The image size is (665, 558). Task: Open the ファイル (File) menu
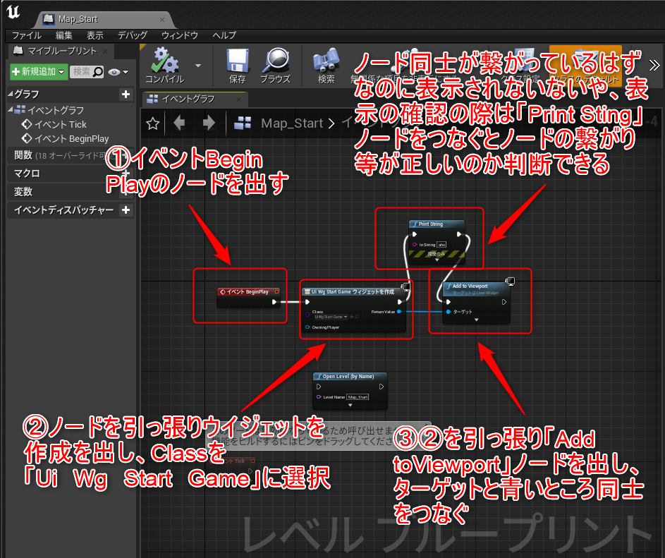pyautogui.click(x=26, y=35)
